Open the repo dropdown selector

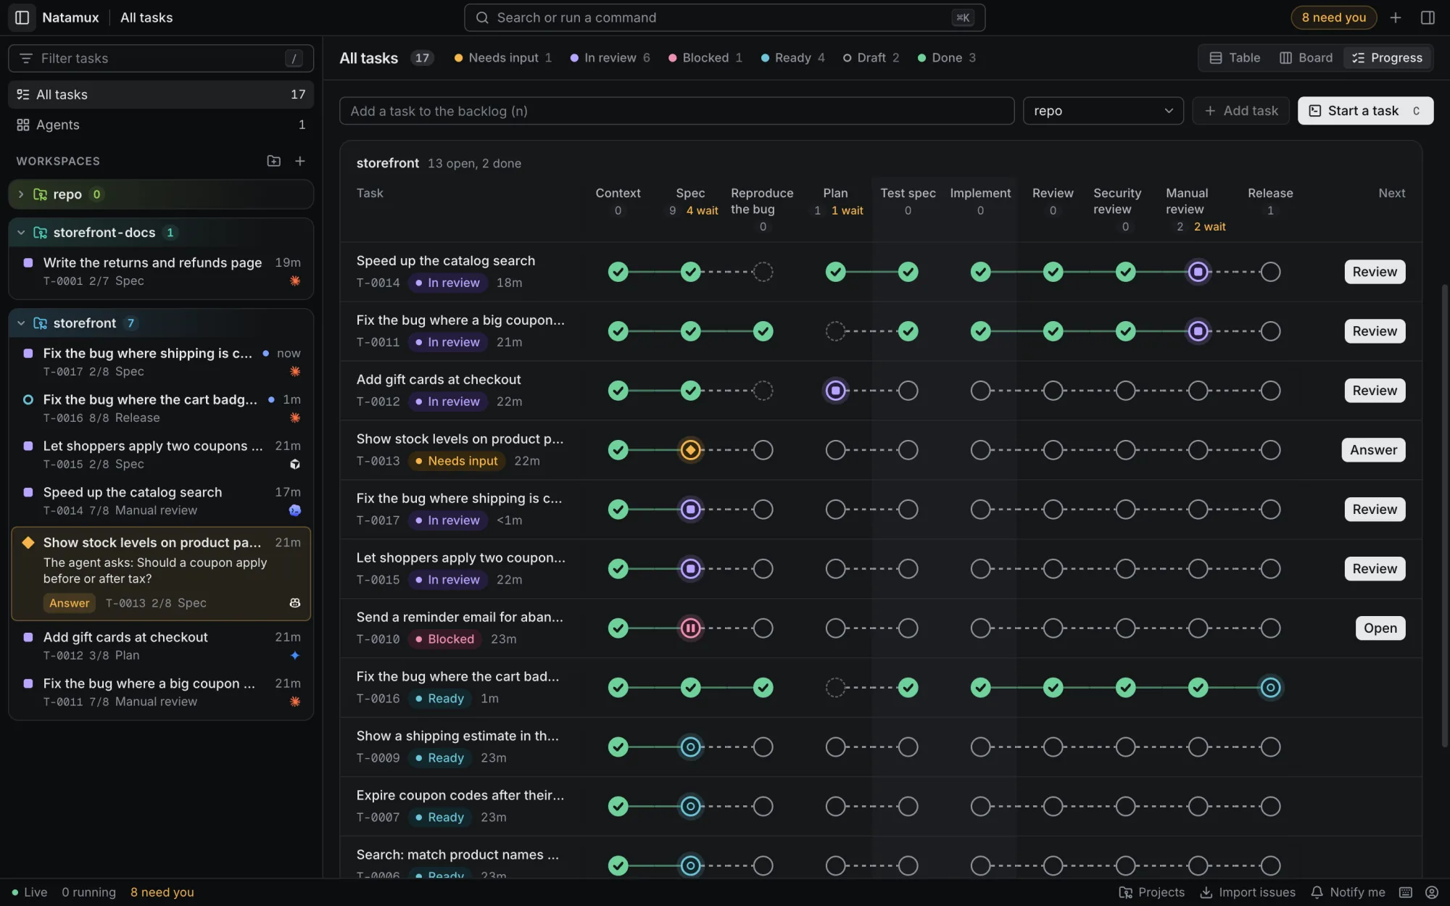pyautogui.click(x=1103, y=111)
